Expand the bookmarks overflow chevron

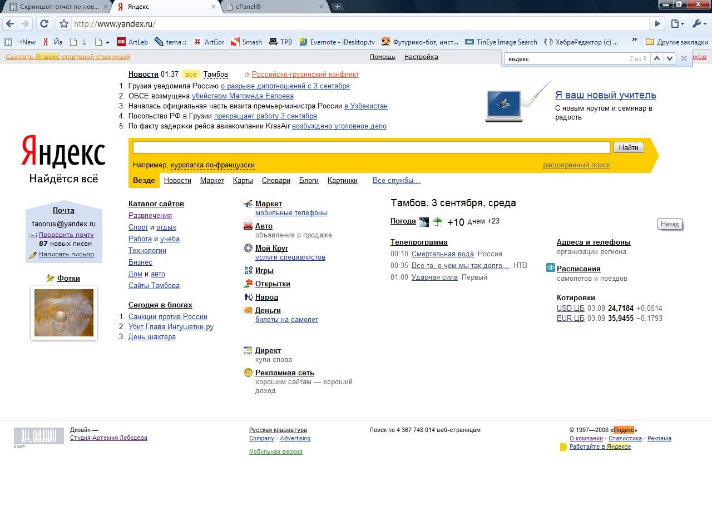634,40
